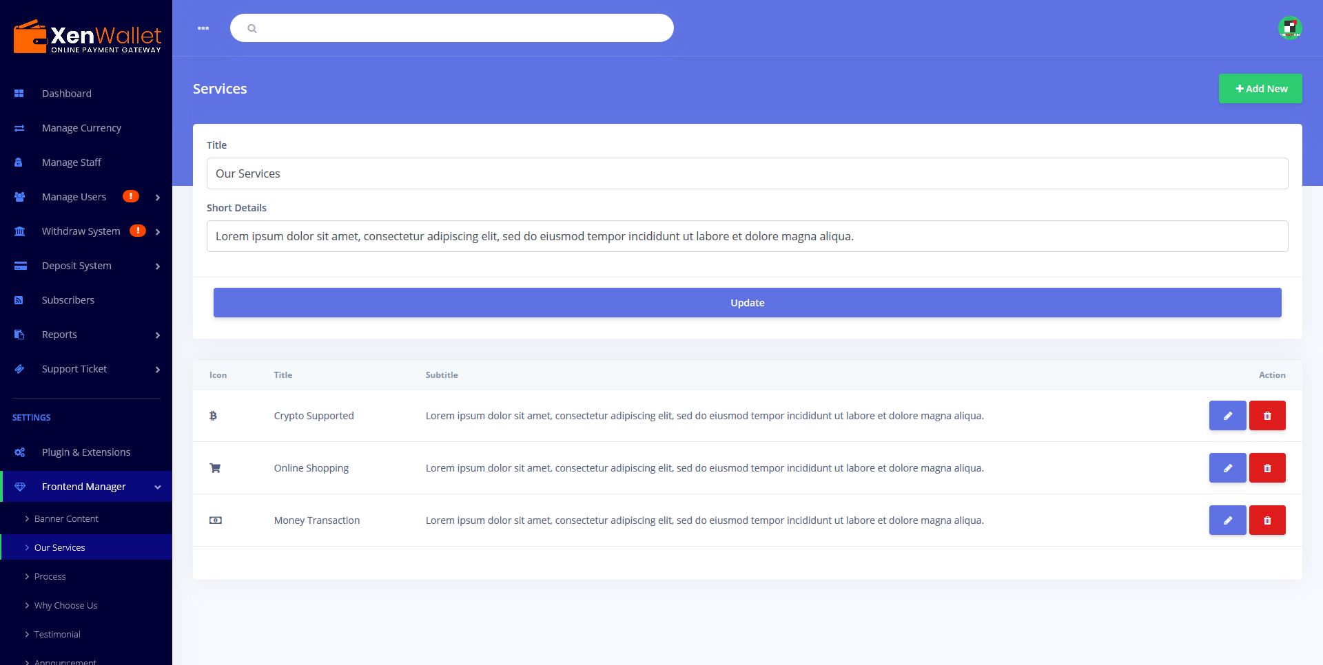Focus the Short Details text field
The image size is (1323, 665).
pyautogui.click(x=748, y=236)
